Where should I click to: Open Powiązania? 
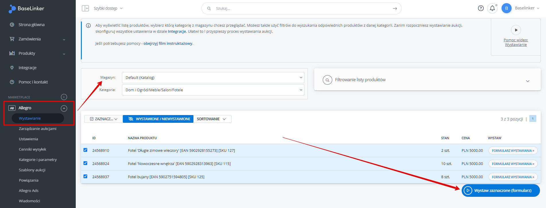tap(29, 180)
